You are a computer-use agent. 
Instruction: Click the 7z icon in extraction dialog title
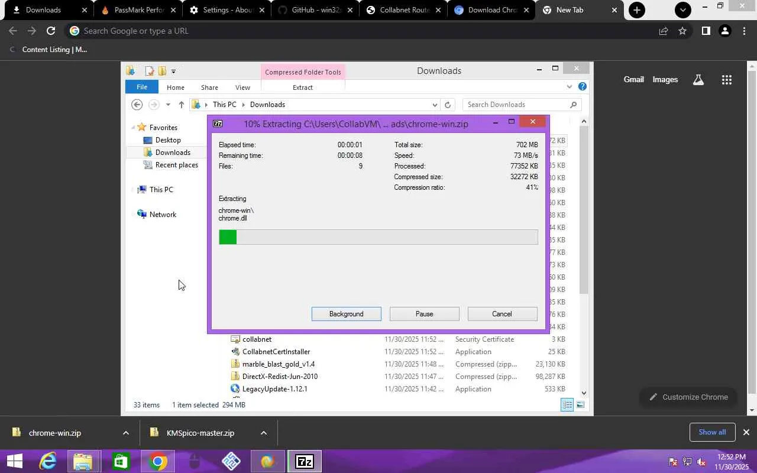click(218, 124)
